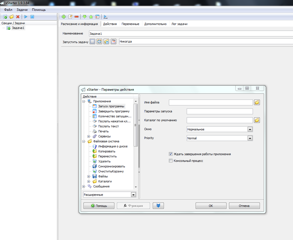Click the folder-window schedule icon

click(x=106, y=41)
